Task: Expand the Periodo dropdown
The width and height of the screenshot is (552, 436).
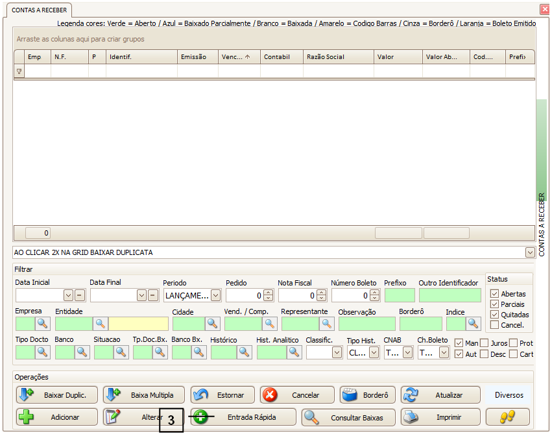Action: pos(215,295)
